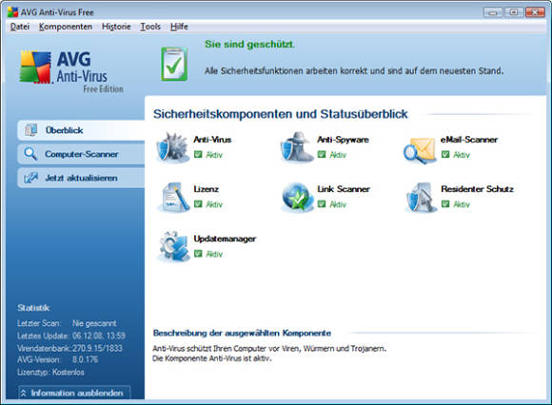Open the Tools menu
This screenshot has width=552, height=405.
[x=150, y=27]
